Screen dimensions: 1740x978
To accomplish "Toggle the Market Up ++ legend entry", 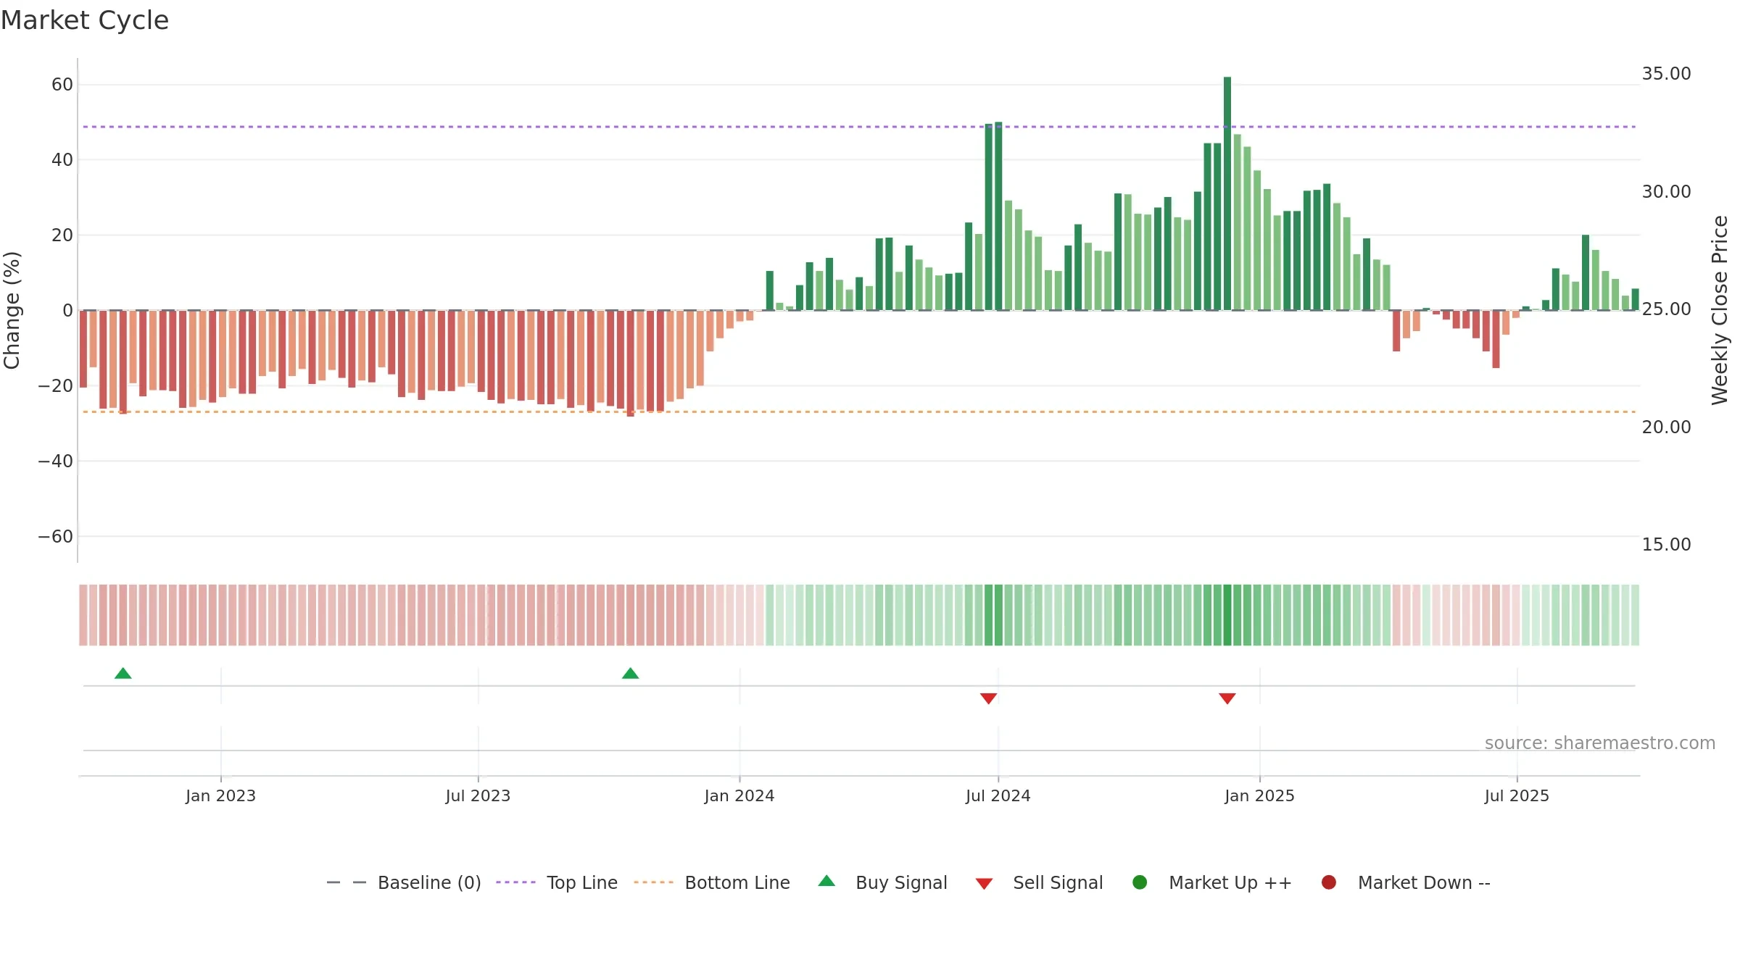I will pos(1212,882).
